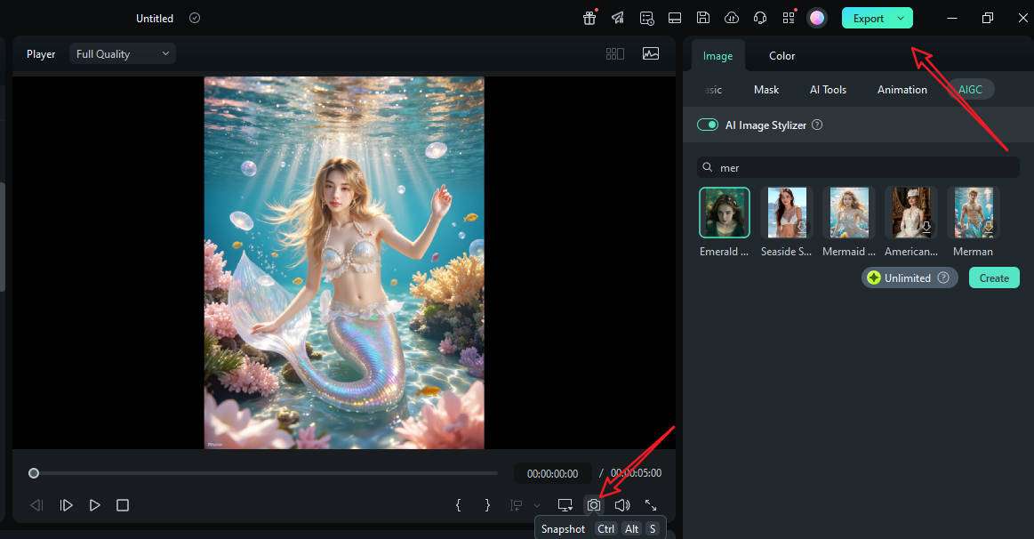
Task: Click the help icon inside Unlimited badge
Action: click(943, 278)
